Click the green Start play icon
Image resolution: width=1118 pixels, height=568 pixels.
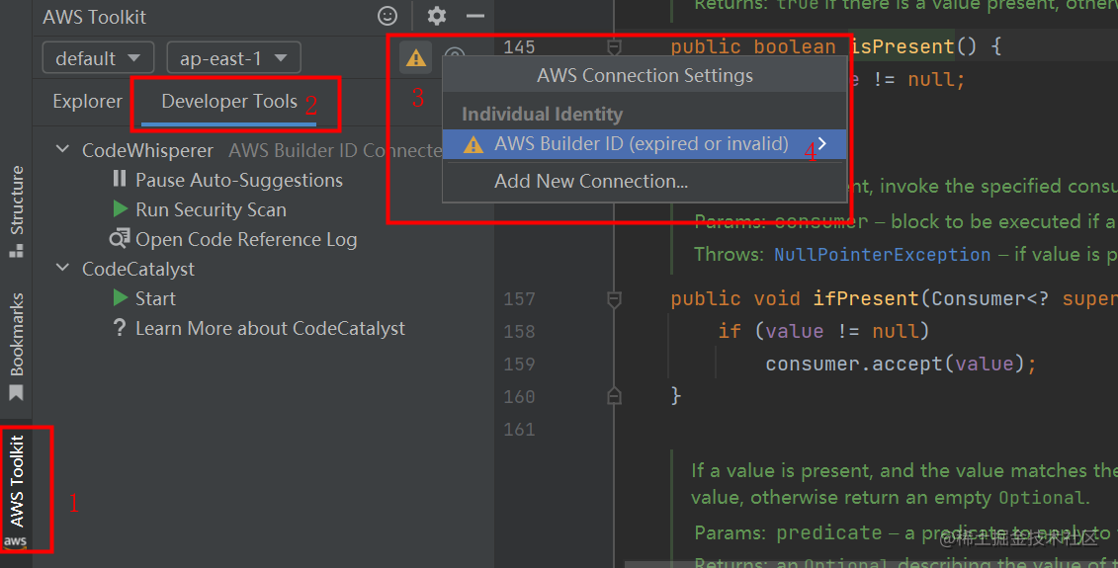120,297
